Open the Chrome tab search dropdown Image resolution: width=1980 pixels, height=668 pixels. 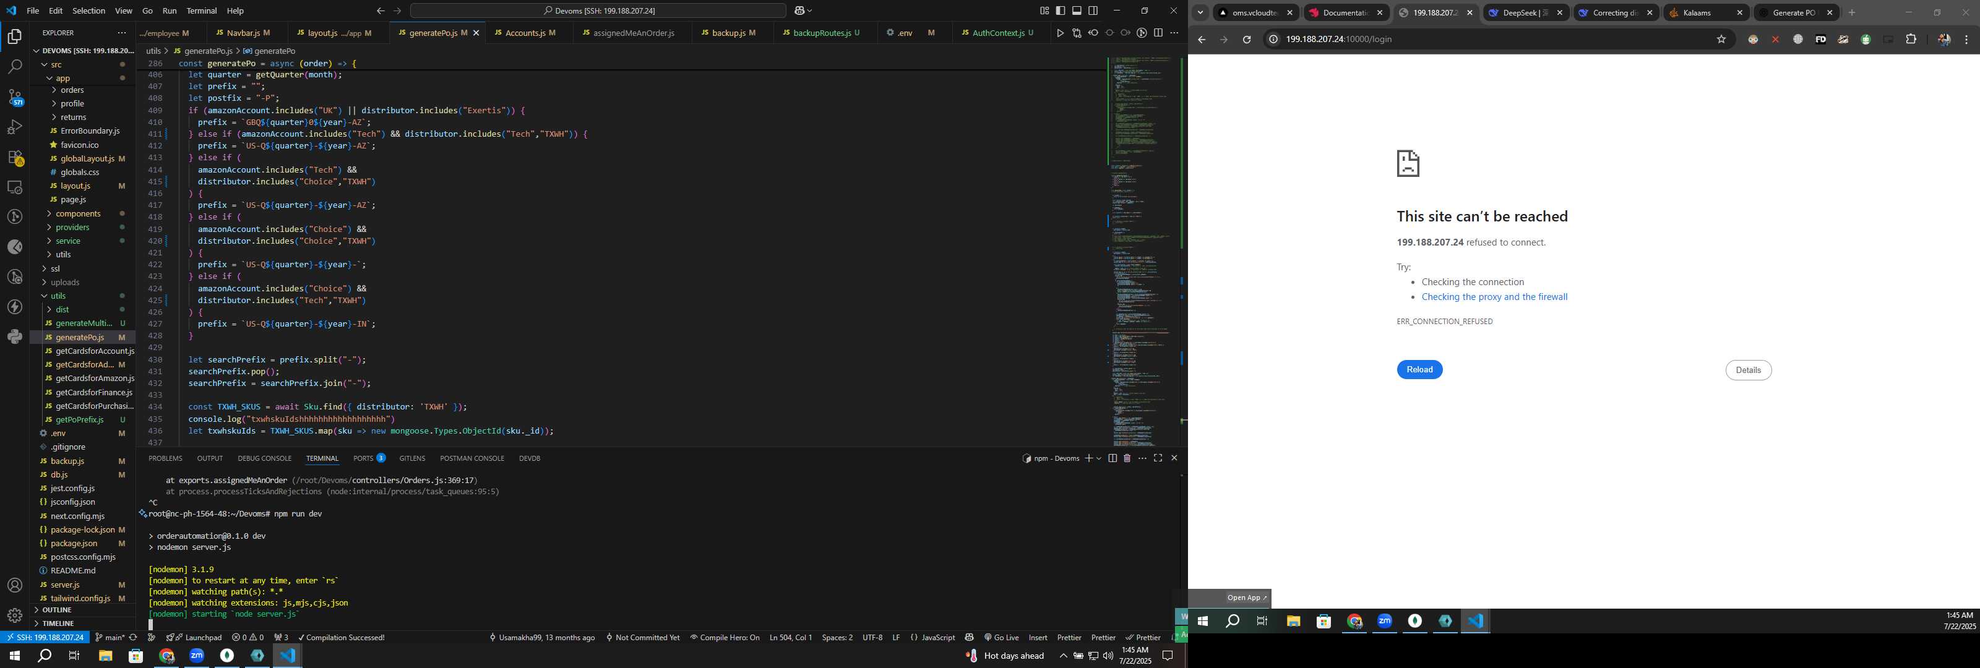coord(1200,12)
